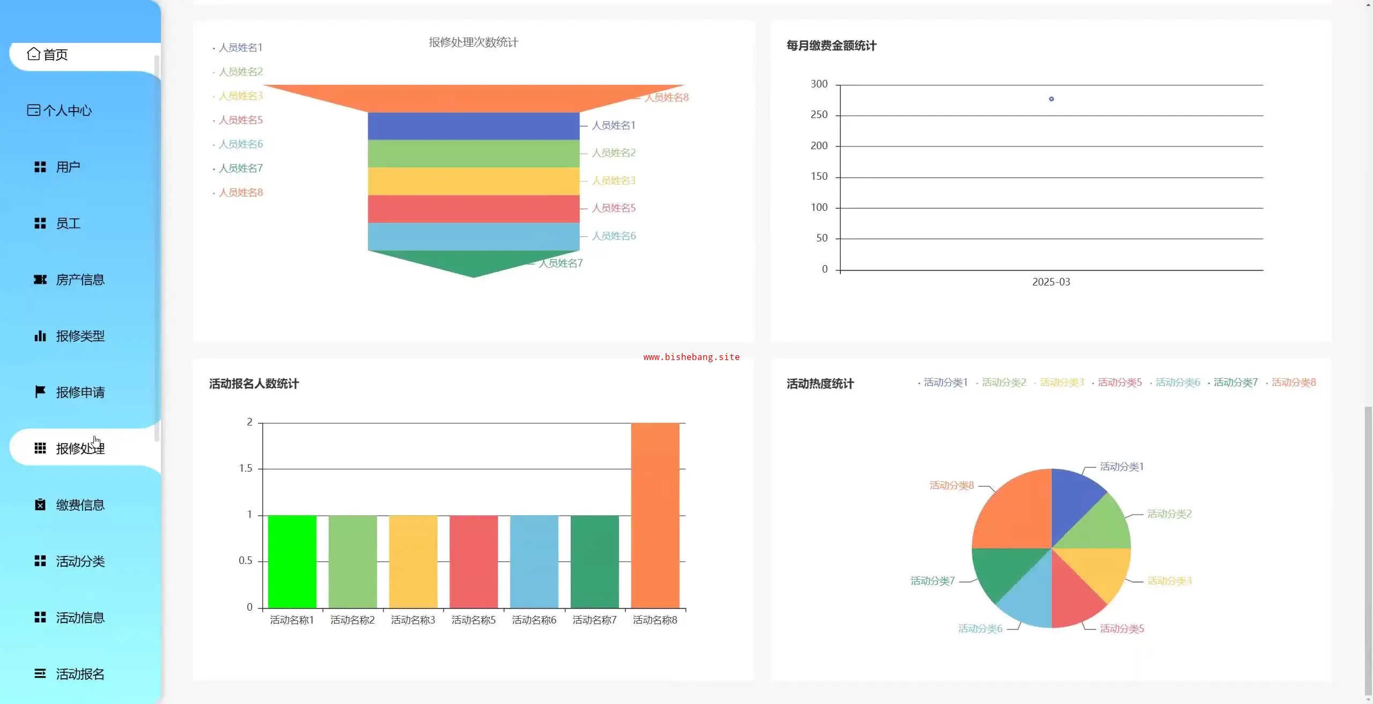Open the 活动信息 menu item

click(80, 618)
